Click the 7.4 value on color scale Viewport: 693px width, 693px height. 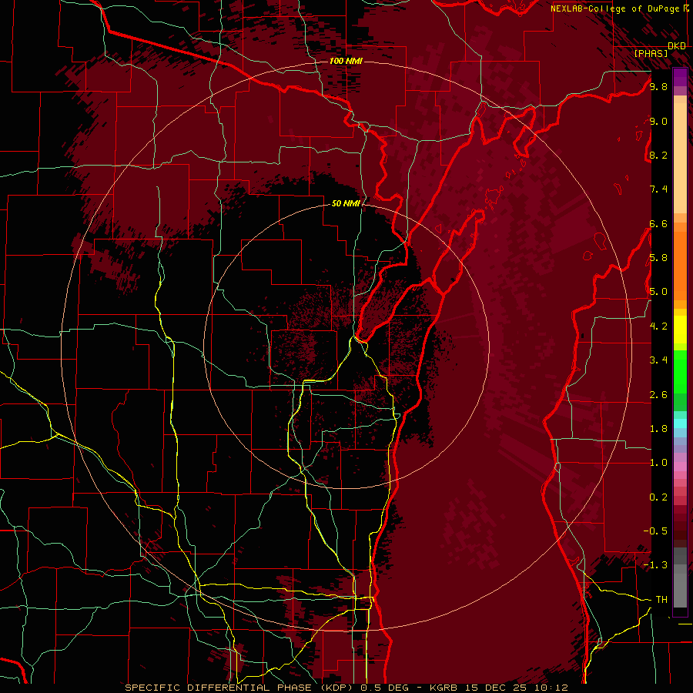tap(658, 189)
